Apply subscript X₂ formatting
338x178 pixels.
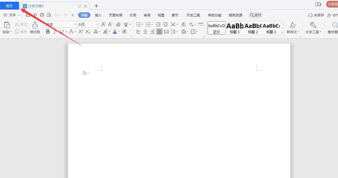point(88,32)
